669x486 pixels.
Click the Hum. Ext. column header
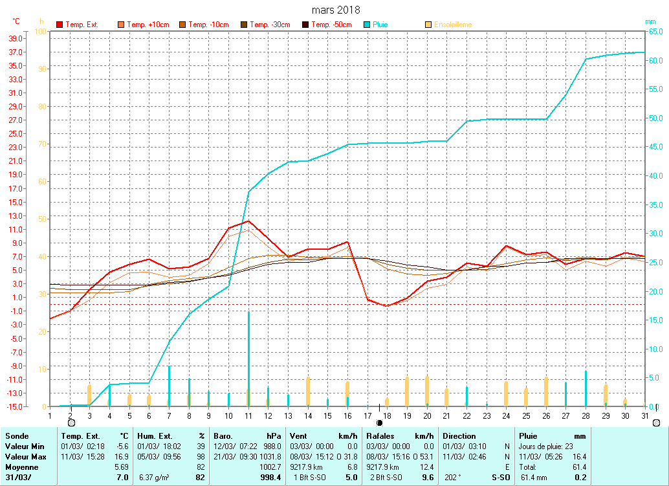[171, 436]
